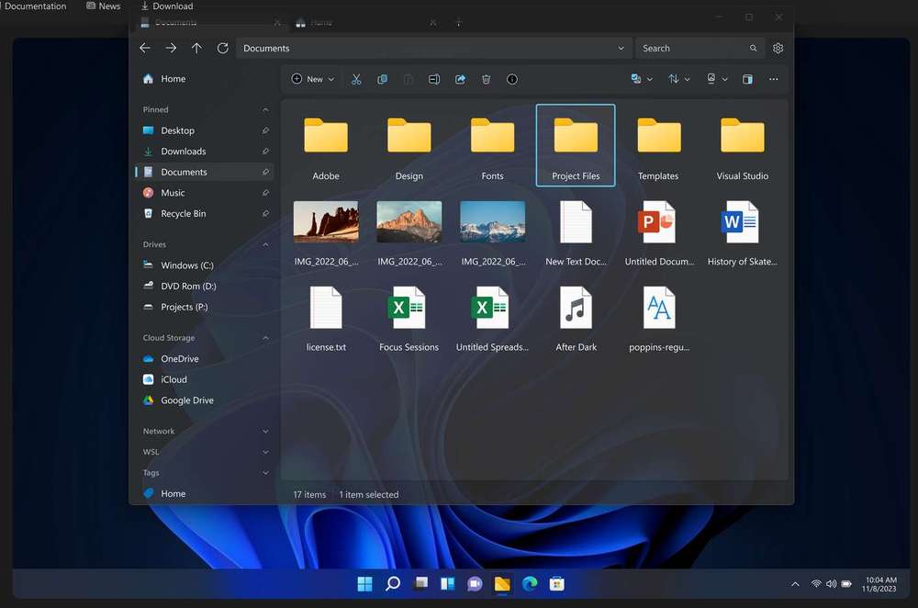Image resolution: width=918 pixels, height=608 pixels.
Task: Open the selection options dropdown
Action: pos(642,79)
